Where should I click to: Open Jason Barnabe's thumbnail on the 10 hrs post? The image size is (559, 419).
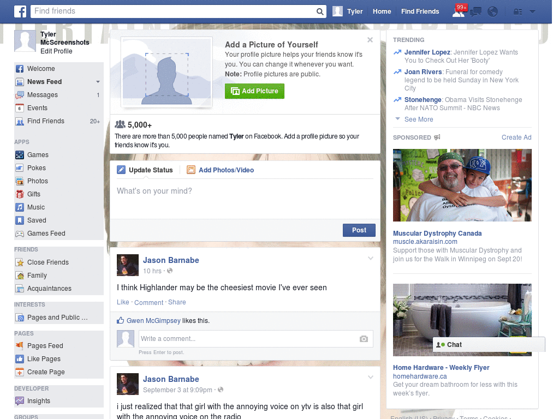click(128, 265)
